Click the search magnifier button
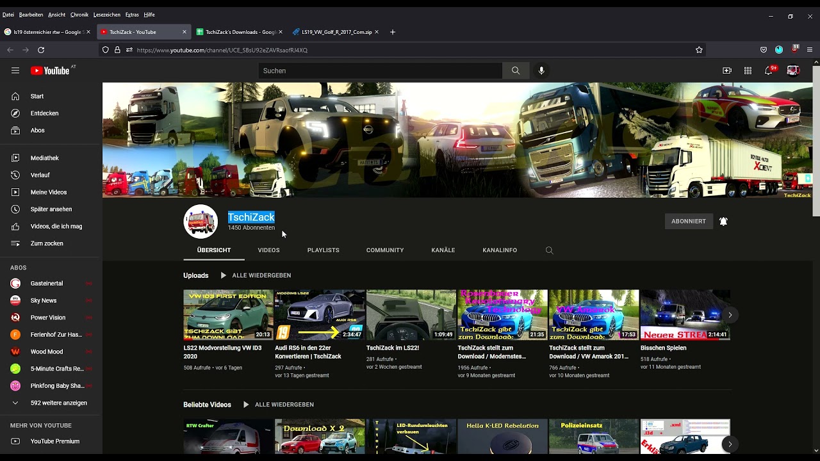The image size is (820, 461). click(x=516, y=70)
